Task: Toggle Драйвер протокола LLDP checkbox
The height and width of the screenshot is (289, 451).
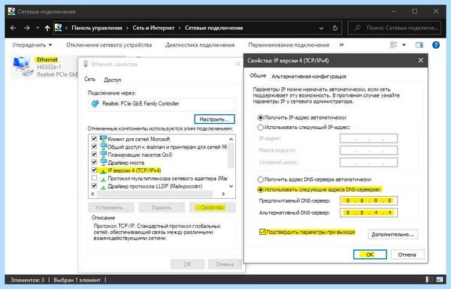Action: pyautogui.click(x=94, y=186)
